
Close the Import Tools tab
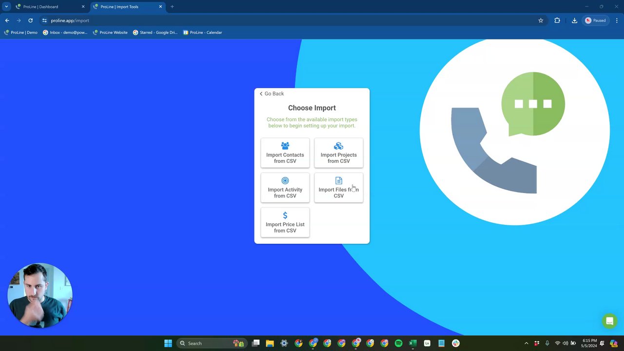160,7
